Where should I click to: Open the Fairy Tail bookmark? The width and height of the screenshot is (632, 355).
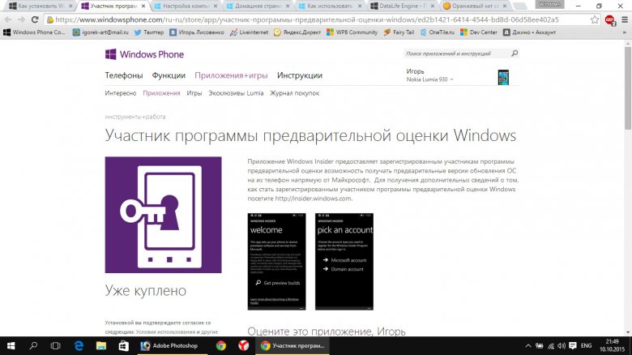coord(399,32)
